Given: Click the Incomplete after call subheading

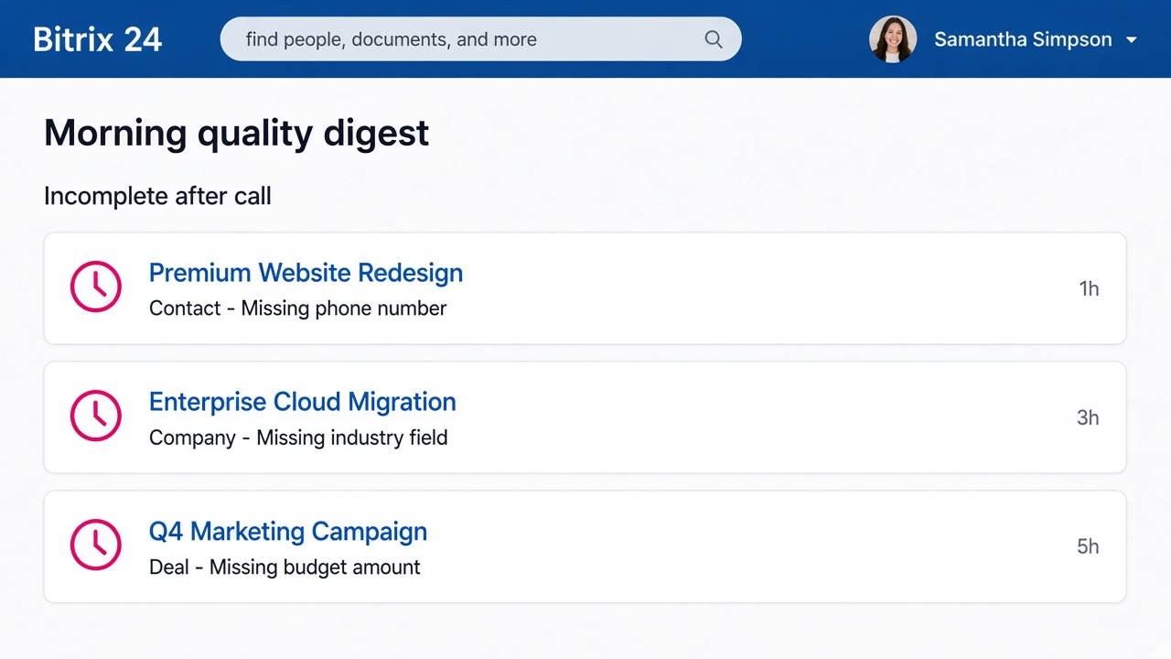Looking at the screenshot, I should tap(157, 196).
